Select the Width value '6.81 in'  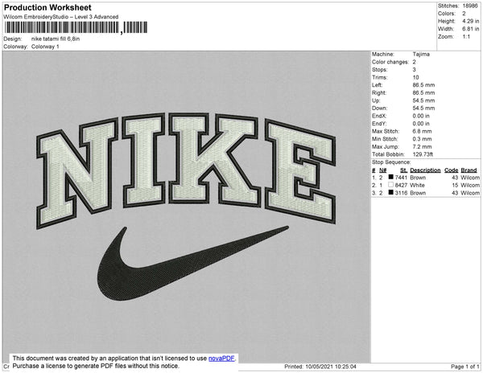pyautogui.click(x=470, y=29)
